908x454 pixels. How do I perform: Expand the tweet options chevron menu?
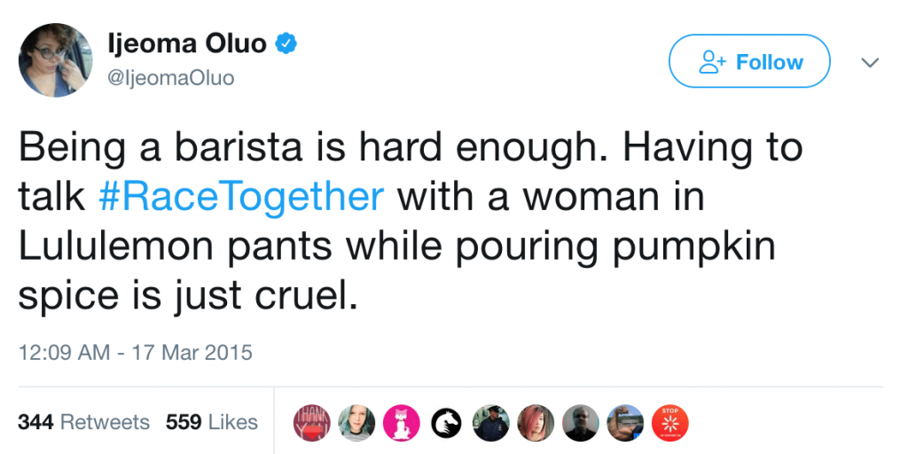click(870, 63)
